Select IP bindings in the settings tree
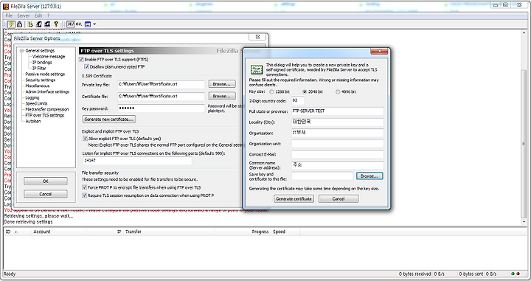531x281 pixels. point(42,62)
